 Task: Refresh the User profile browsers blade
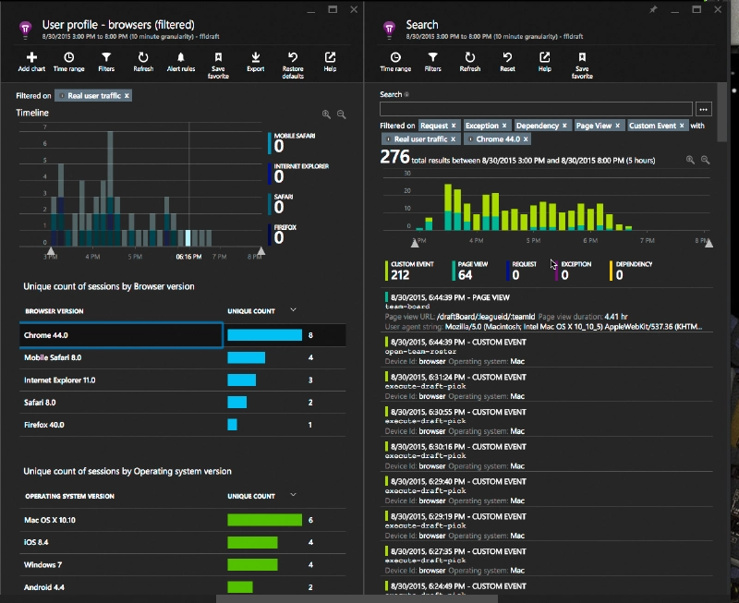coord(143,62)
